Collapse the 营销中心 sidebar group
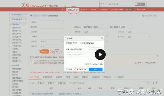 pyautogui.click(x=11, y=24)
